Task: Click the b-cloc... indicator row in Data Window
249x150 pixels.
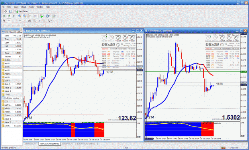Action: [x=12, y=60]
